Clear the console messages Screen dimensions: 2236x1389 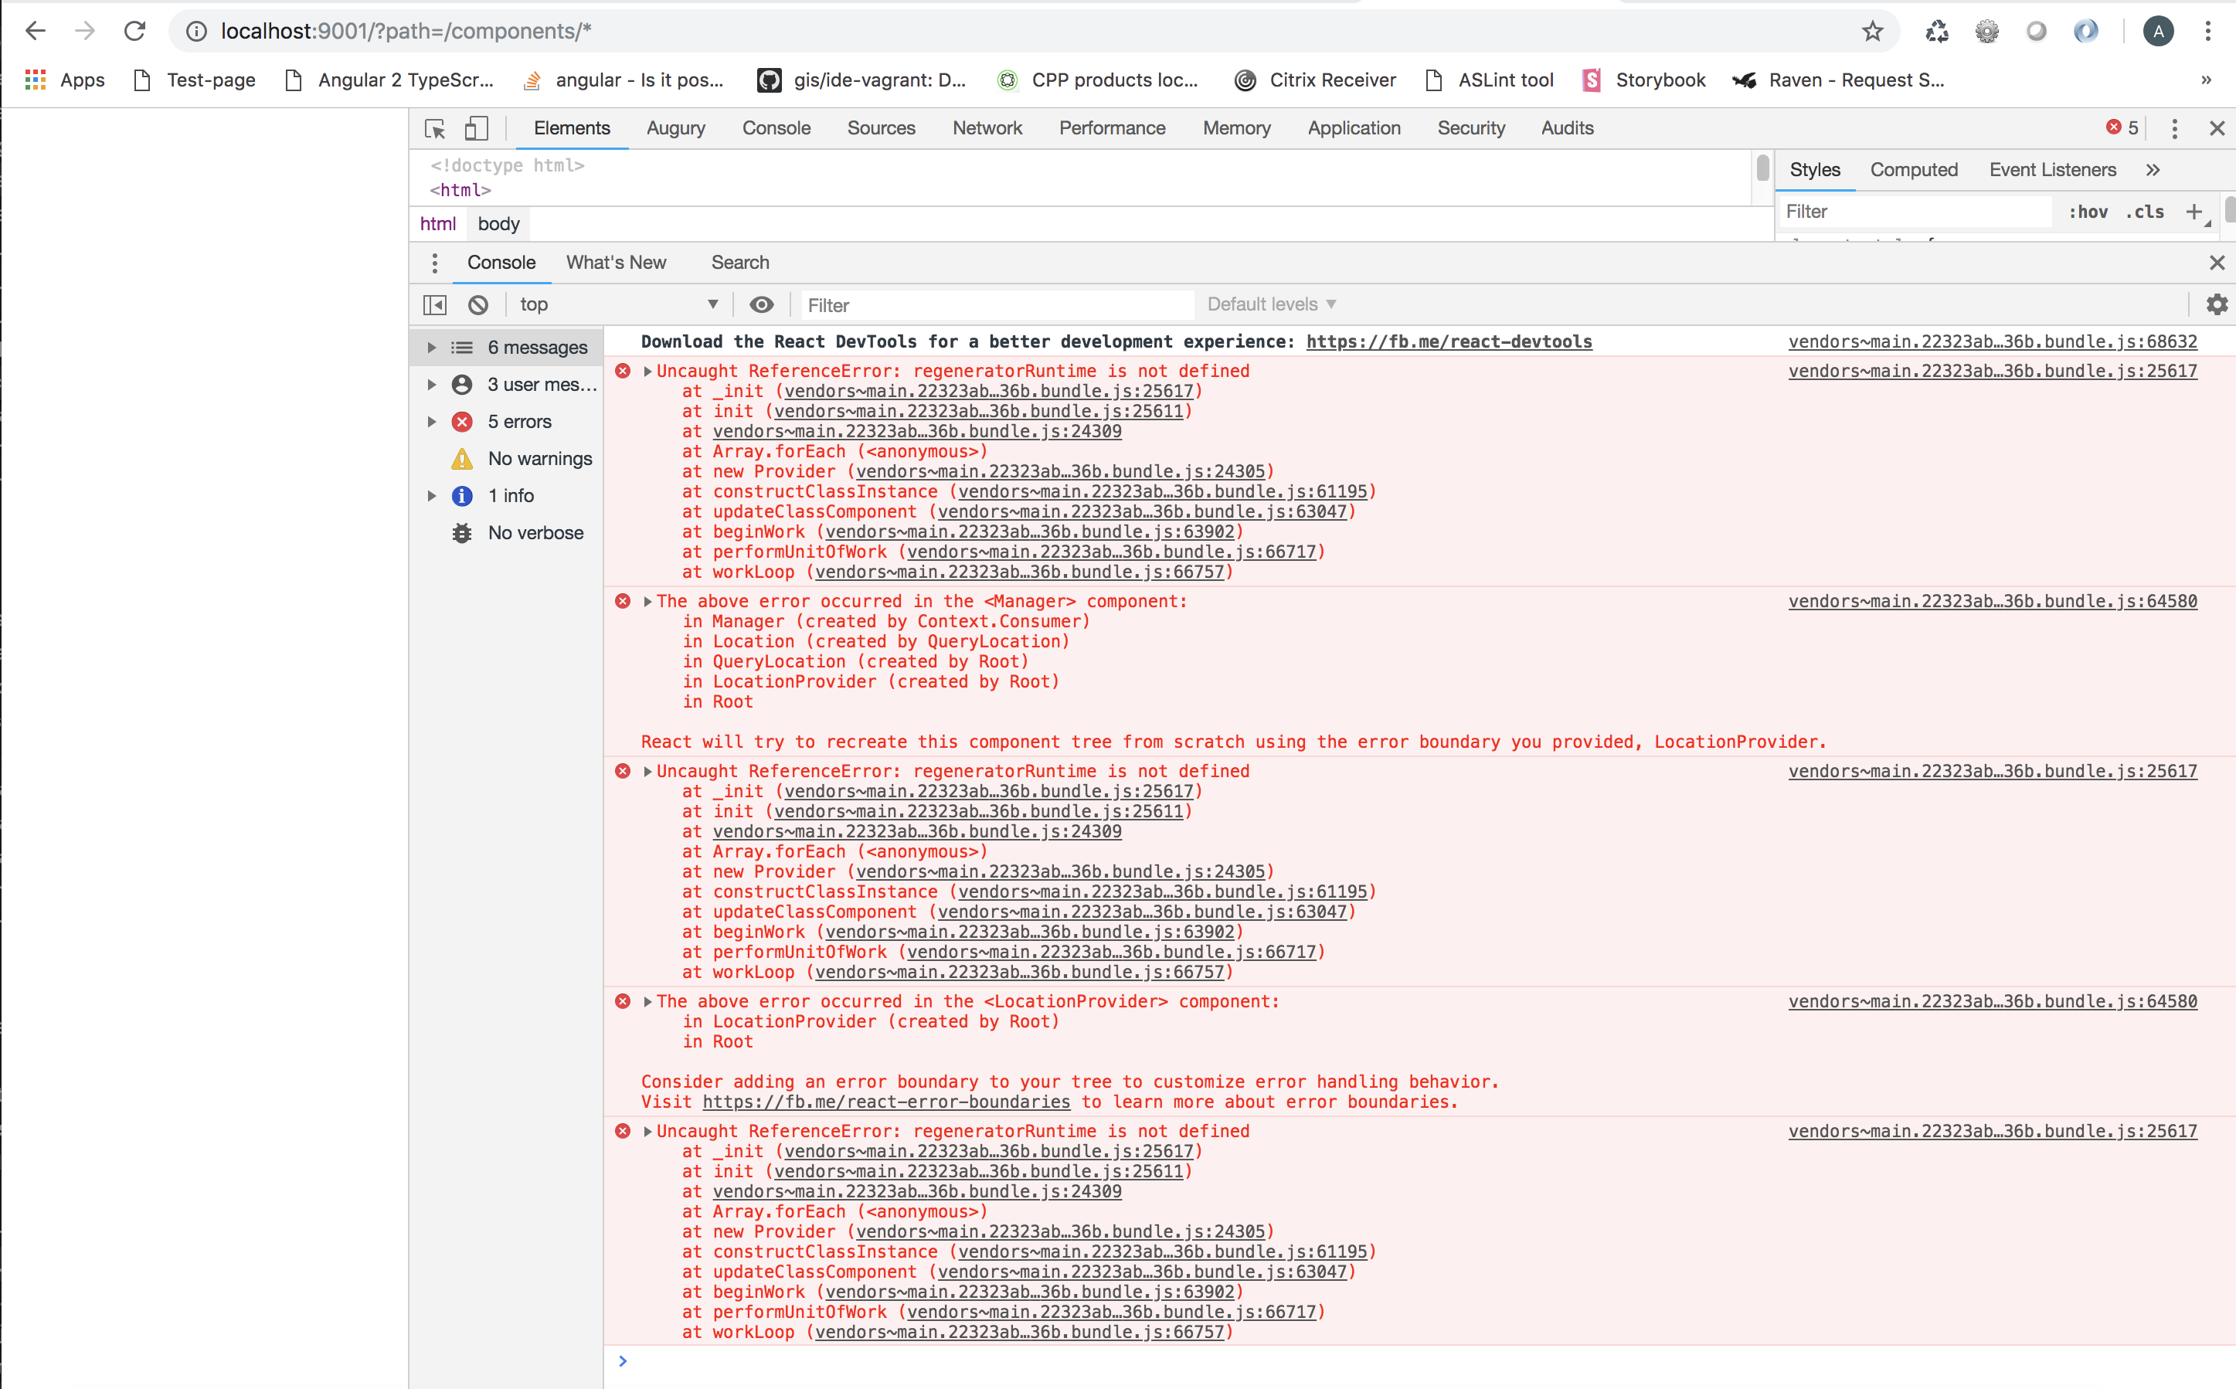click(477, 304)
